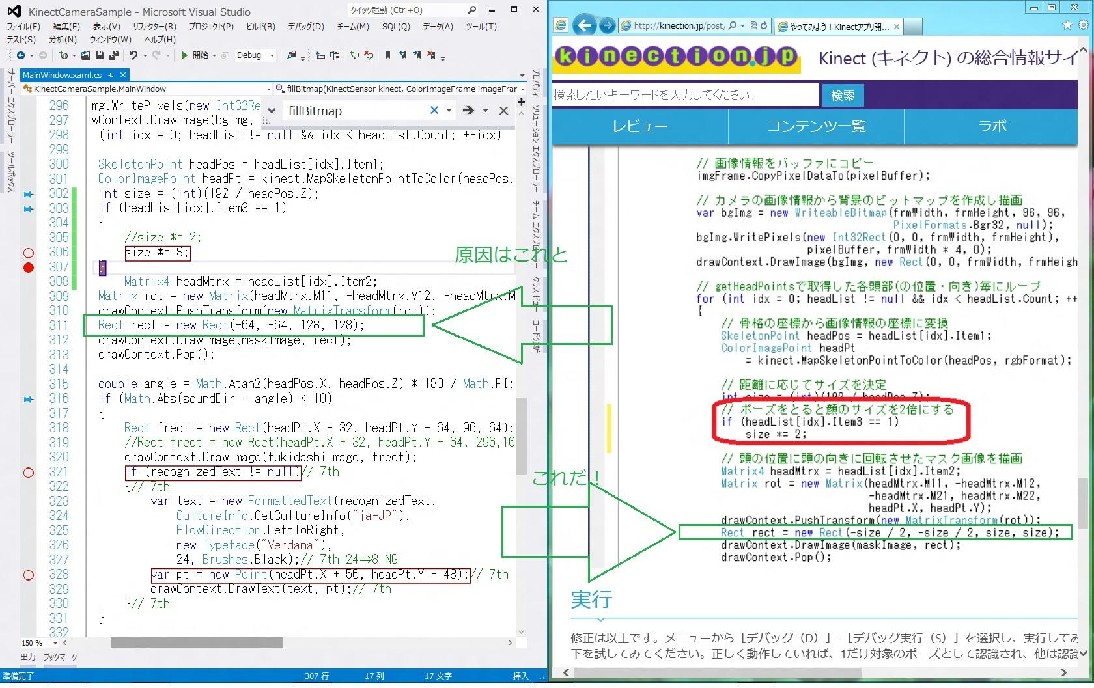Open Internet Explorer settings gear
This screenshot has width=1094, height=688.
click(x=1083, y=25)
